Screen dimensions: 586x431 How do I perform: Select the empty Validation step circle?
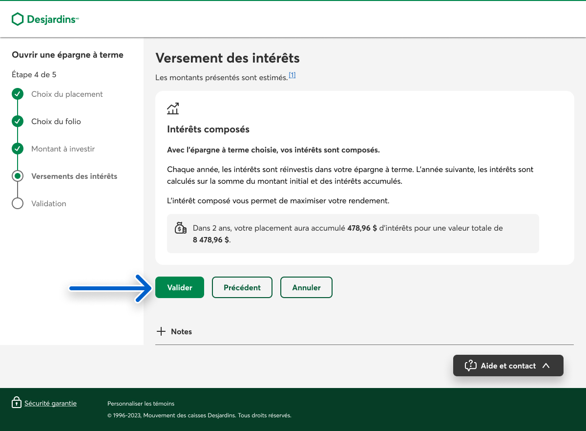pyautogui.click(x=18, y=203)
